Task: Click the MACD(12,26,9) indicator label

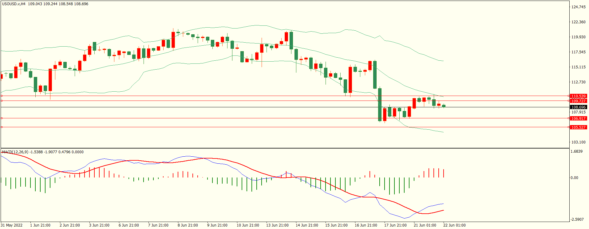Action: click(x=15, y=152)
